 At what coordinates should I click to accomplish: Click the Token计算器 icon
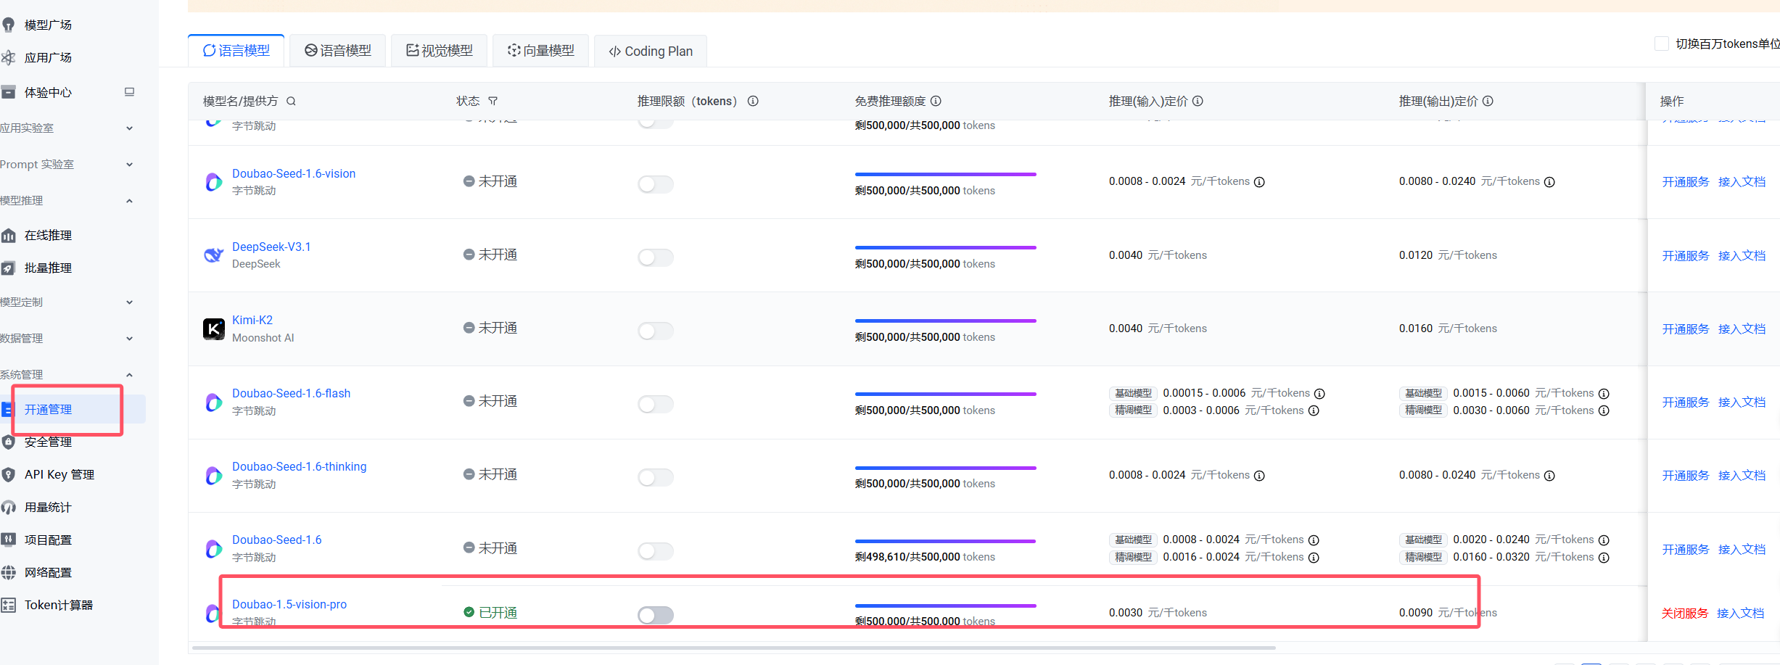(9, 606)
